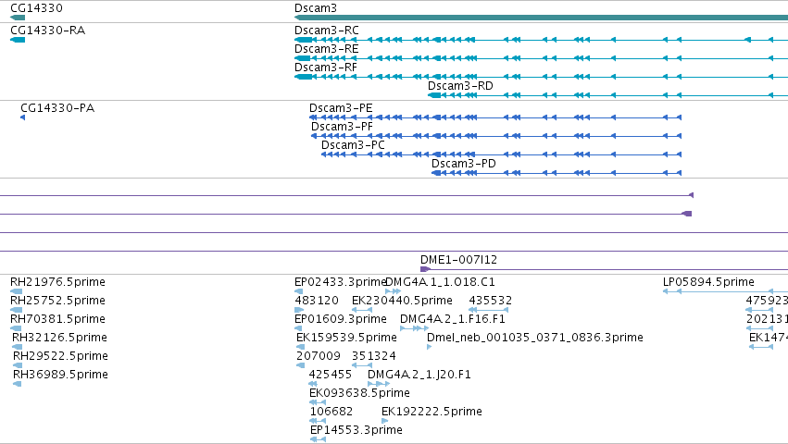Click the DME1-007I12 feature start glyph

pyautogui.click(x=425, y=269)
